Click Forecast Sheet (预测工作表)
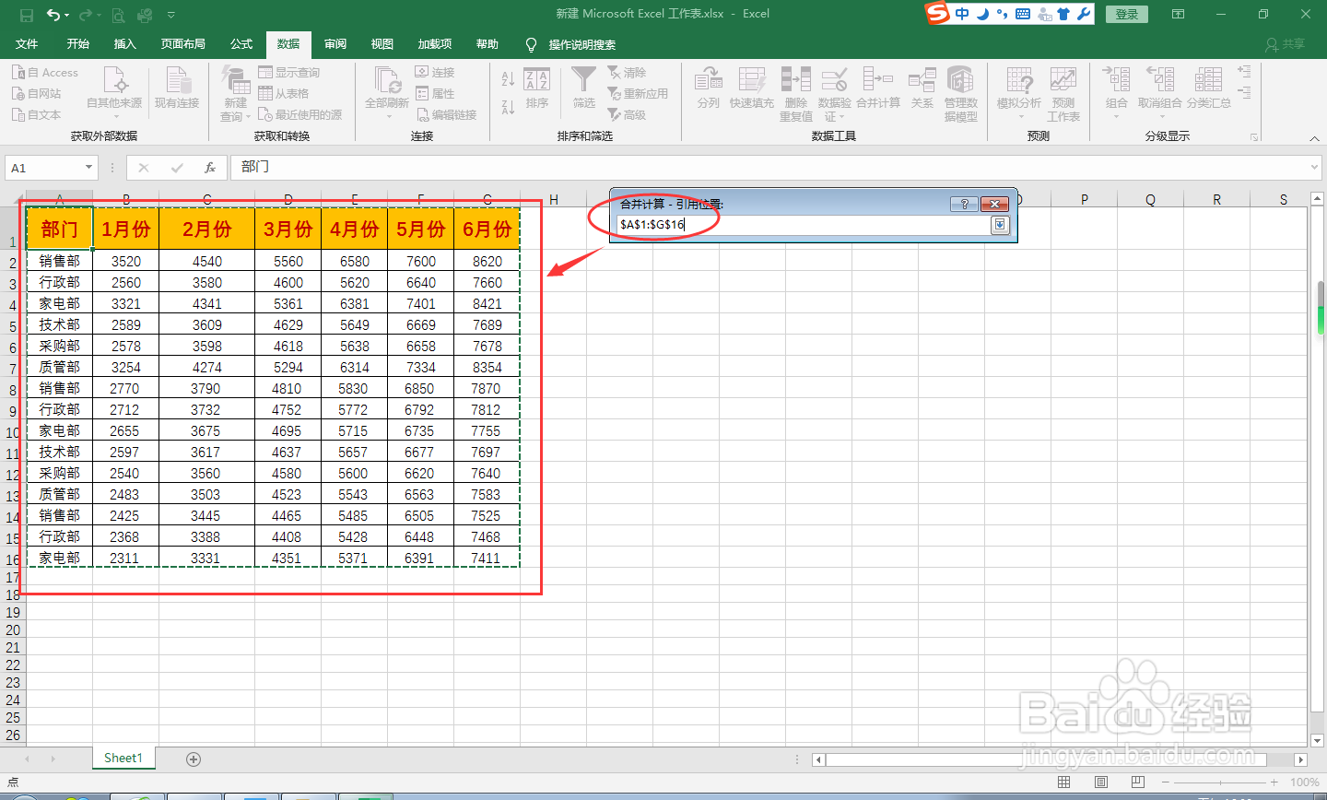The height and width of the screenshot is (800, 1327). (x=1063, y=94)
